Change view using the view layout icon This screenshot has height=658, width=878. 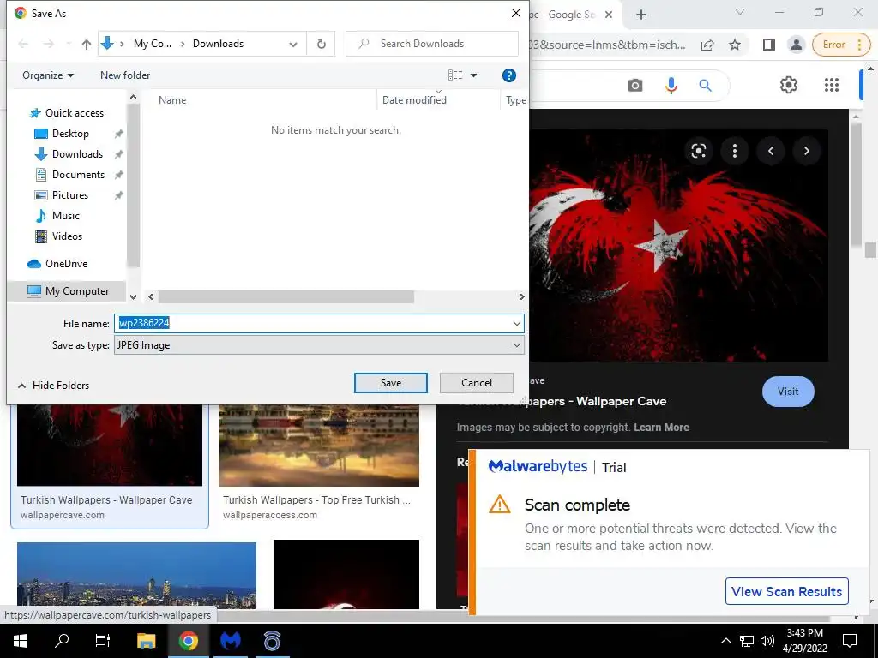(455, 75)
